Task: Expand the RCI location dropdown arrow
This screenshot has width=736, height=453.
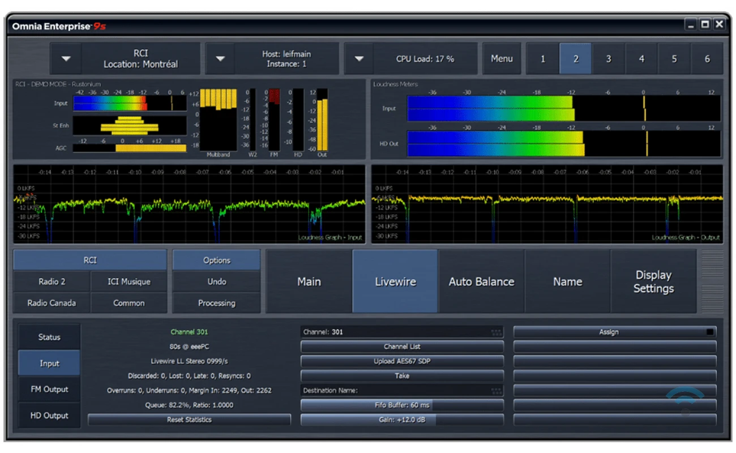Action: pyautogui.click(x=67, y=59)
